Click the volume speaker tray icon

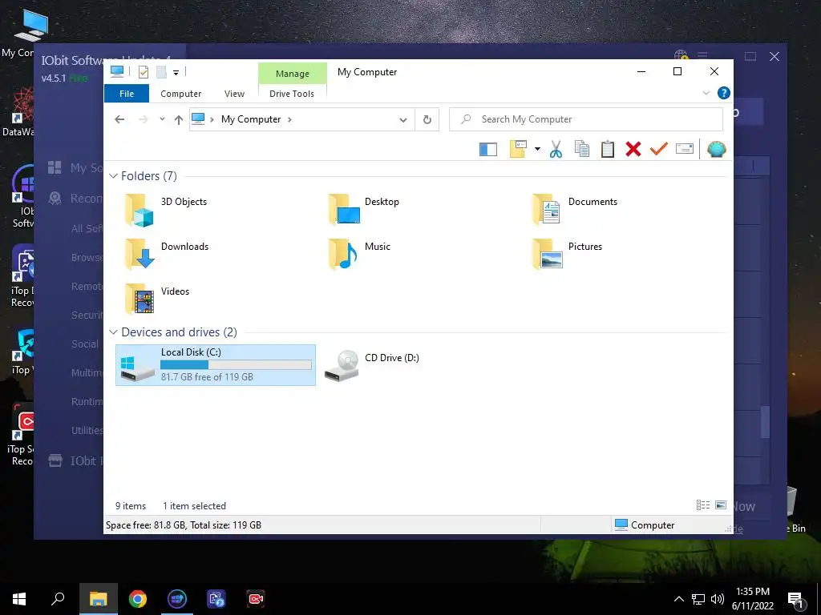tap(718, 599)
